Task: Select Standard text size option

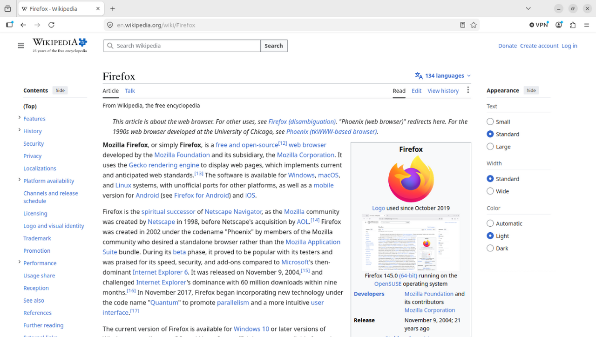Action: [490, 134]
